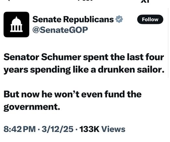Click the word 'Republicans' in the account name
170x142 pixels.
click(88, 19)
